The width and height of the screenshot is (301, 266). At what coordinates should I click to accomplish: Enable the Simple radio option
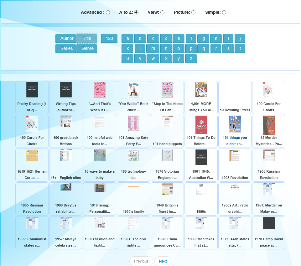coord(224,13)
